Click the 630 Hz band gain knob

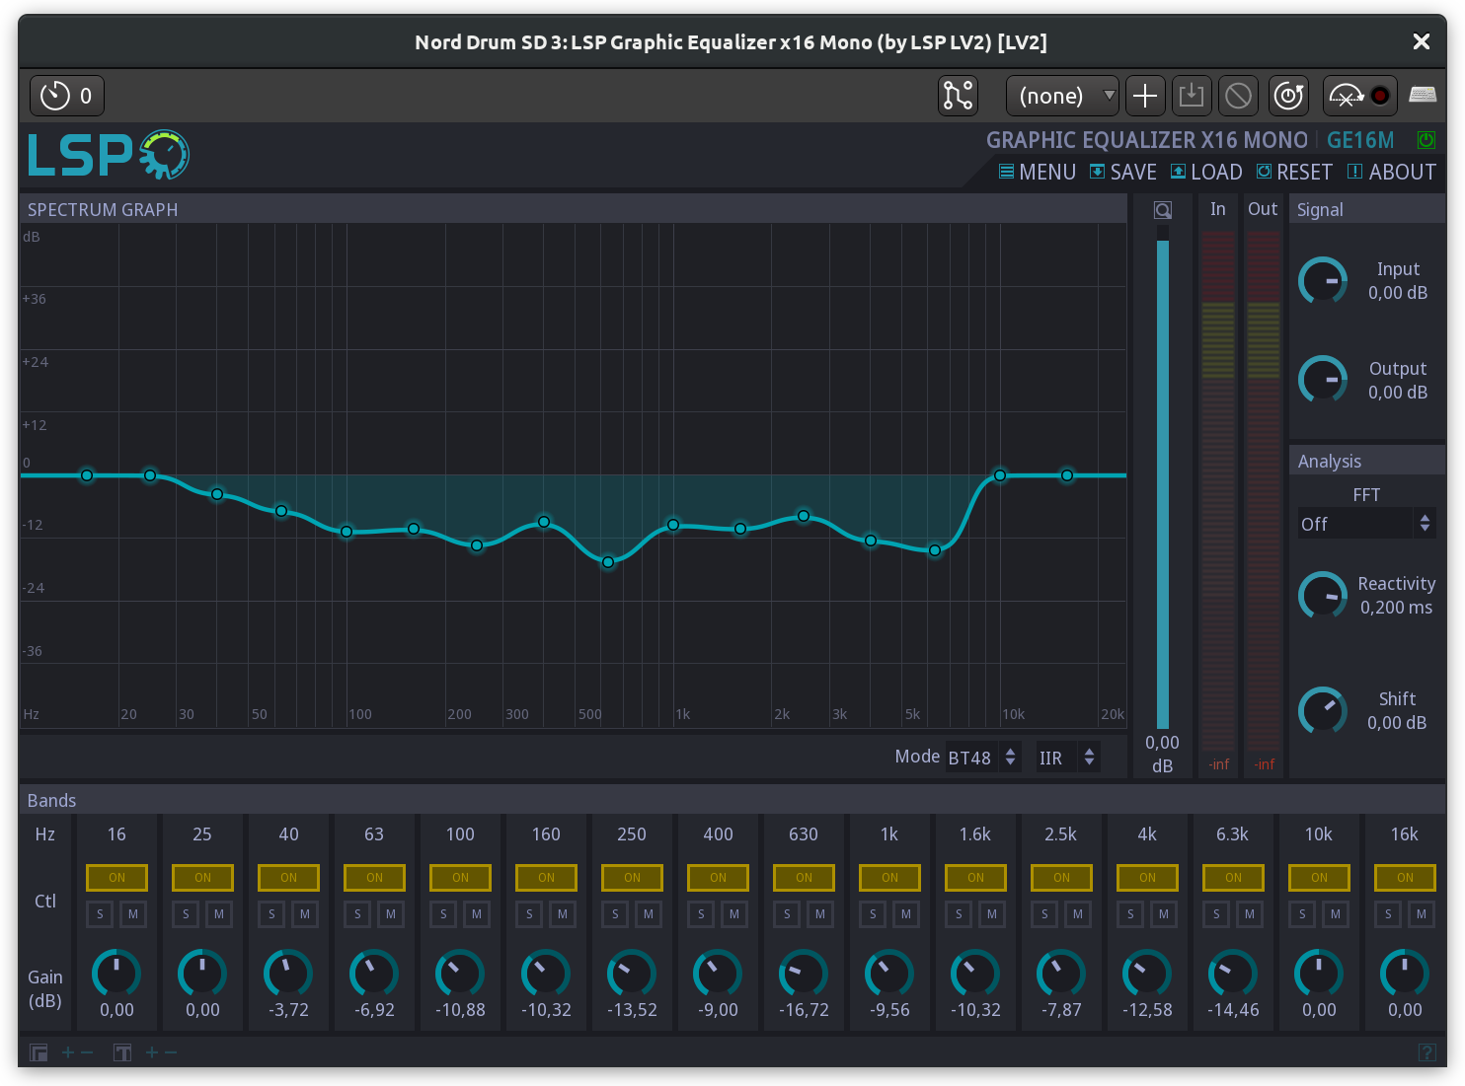click(x=804, y=974)
